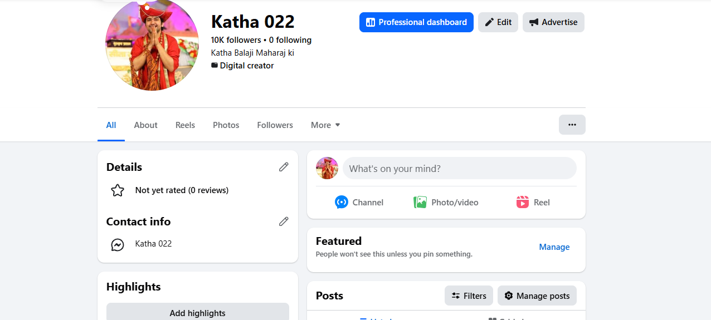Go to the Photos tab

tap(226, 125)
